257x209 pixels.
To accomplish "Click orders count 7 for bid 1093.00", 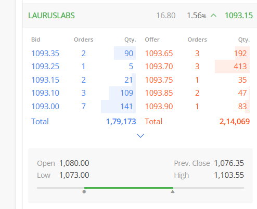I will pos(83,107).
